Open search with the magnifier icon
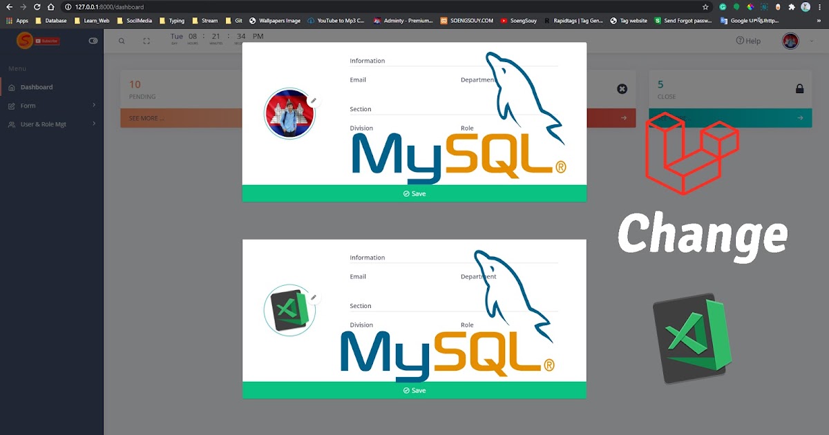829x435 pixels. tap(122, 41)
